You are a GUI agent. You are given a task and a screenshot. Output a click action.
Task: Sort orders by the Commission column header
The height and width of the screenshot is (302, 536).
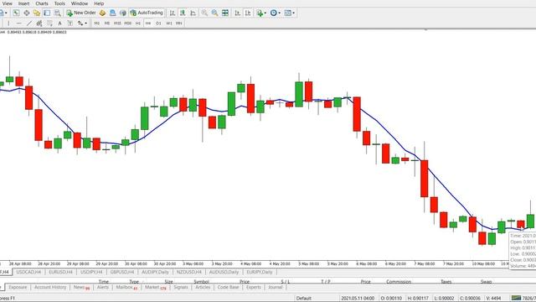(x=399, y=282)
